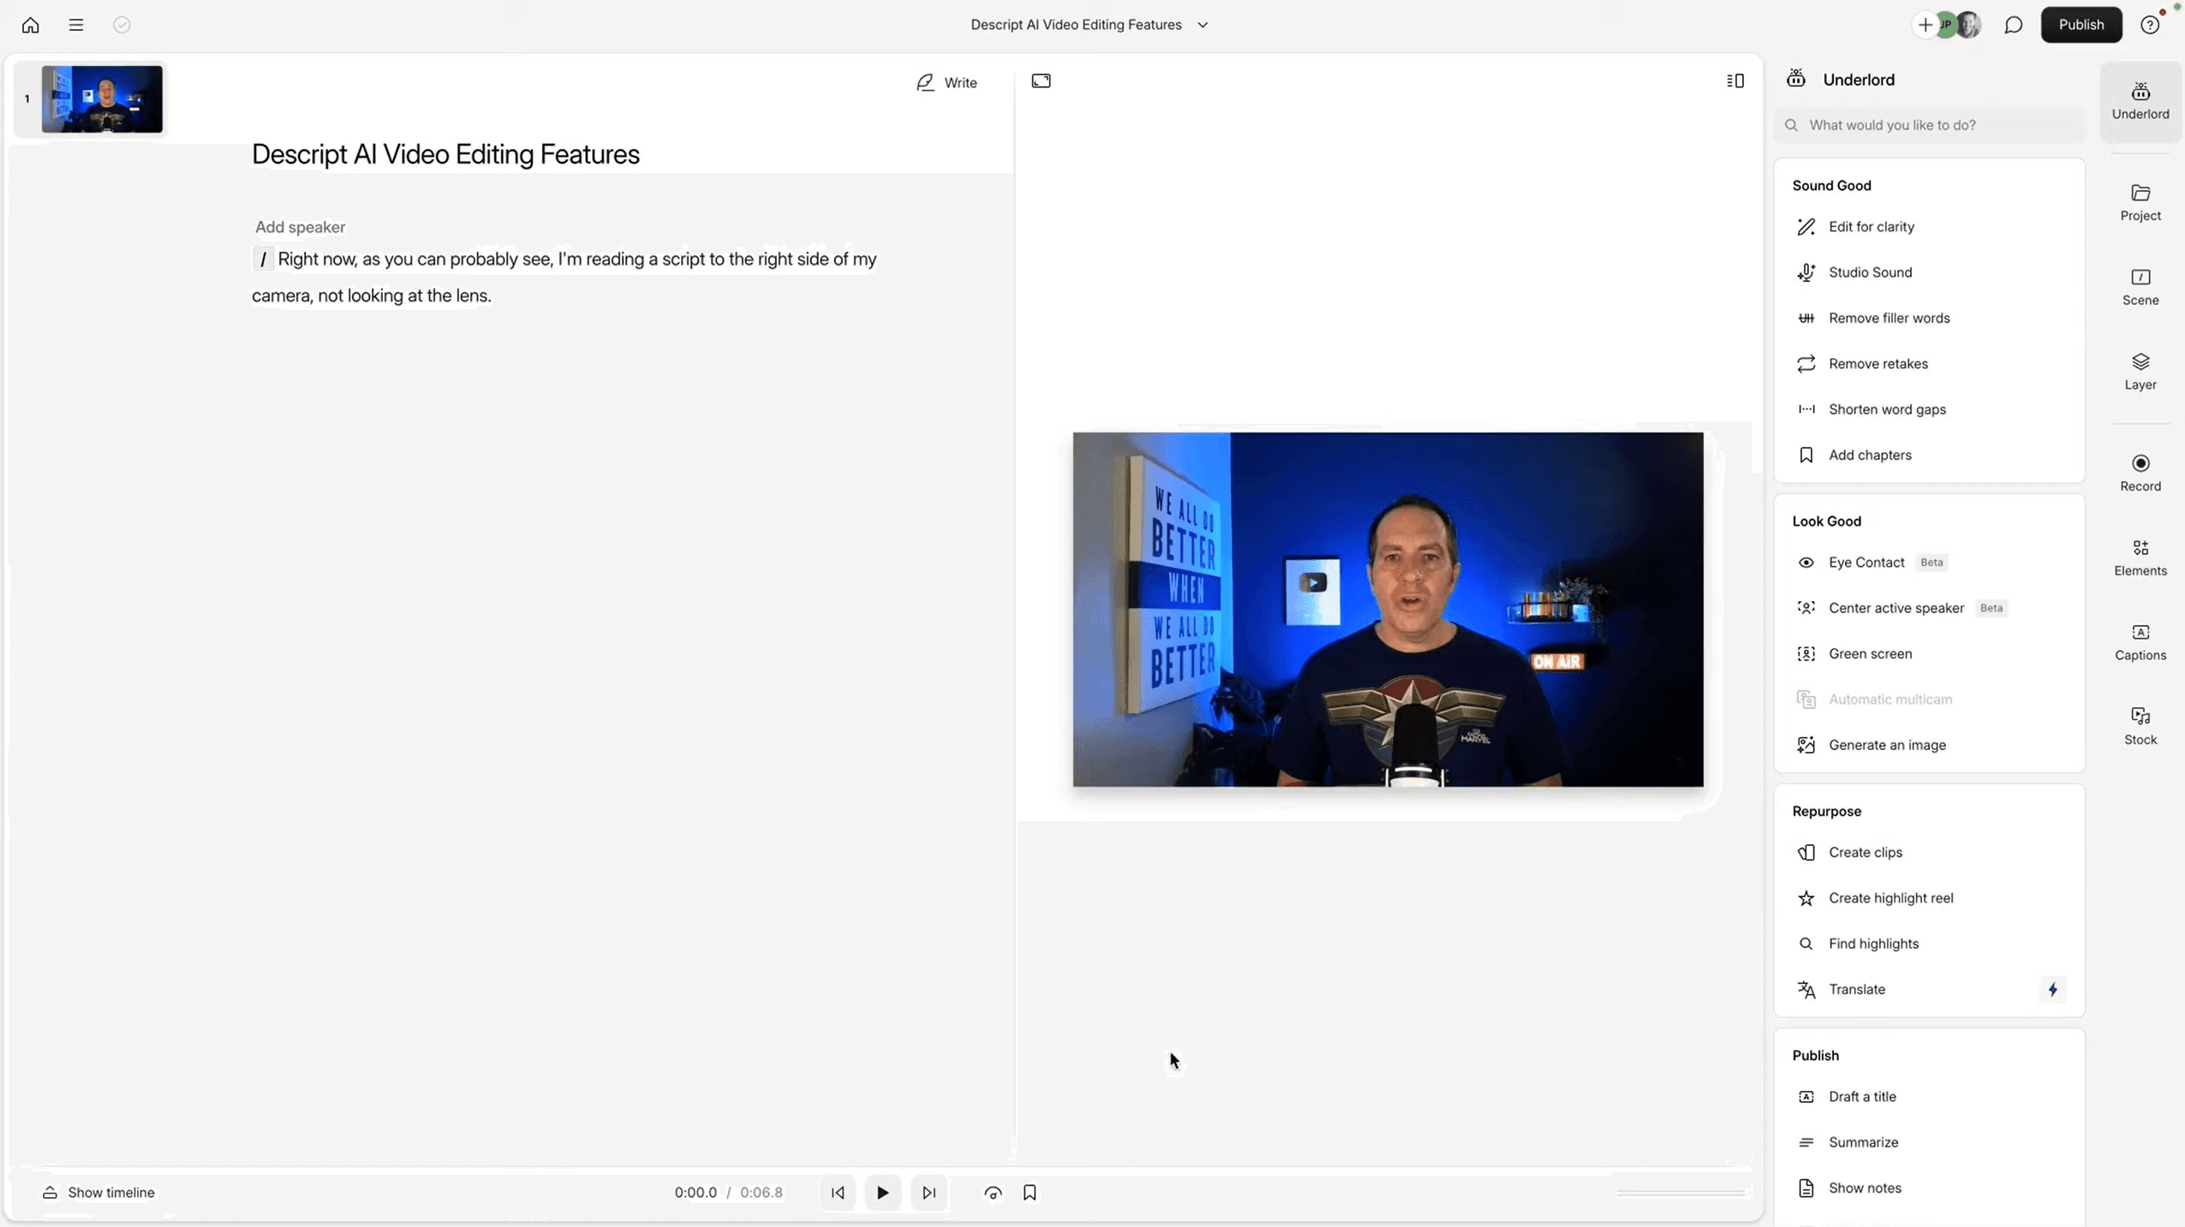Select scene 1 thumbnail in left rail
This screenshot has width=2185, height=1227.
pyautogui.click(x=103, y=98)
